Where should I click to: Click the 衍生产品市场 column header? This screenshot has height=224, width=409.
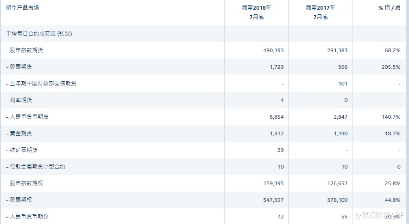pyautogui.click(x=22, y=8)
